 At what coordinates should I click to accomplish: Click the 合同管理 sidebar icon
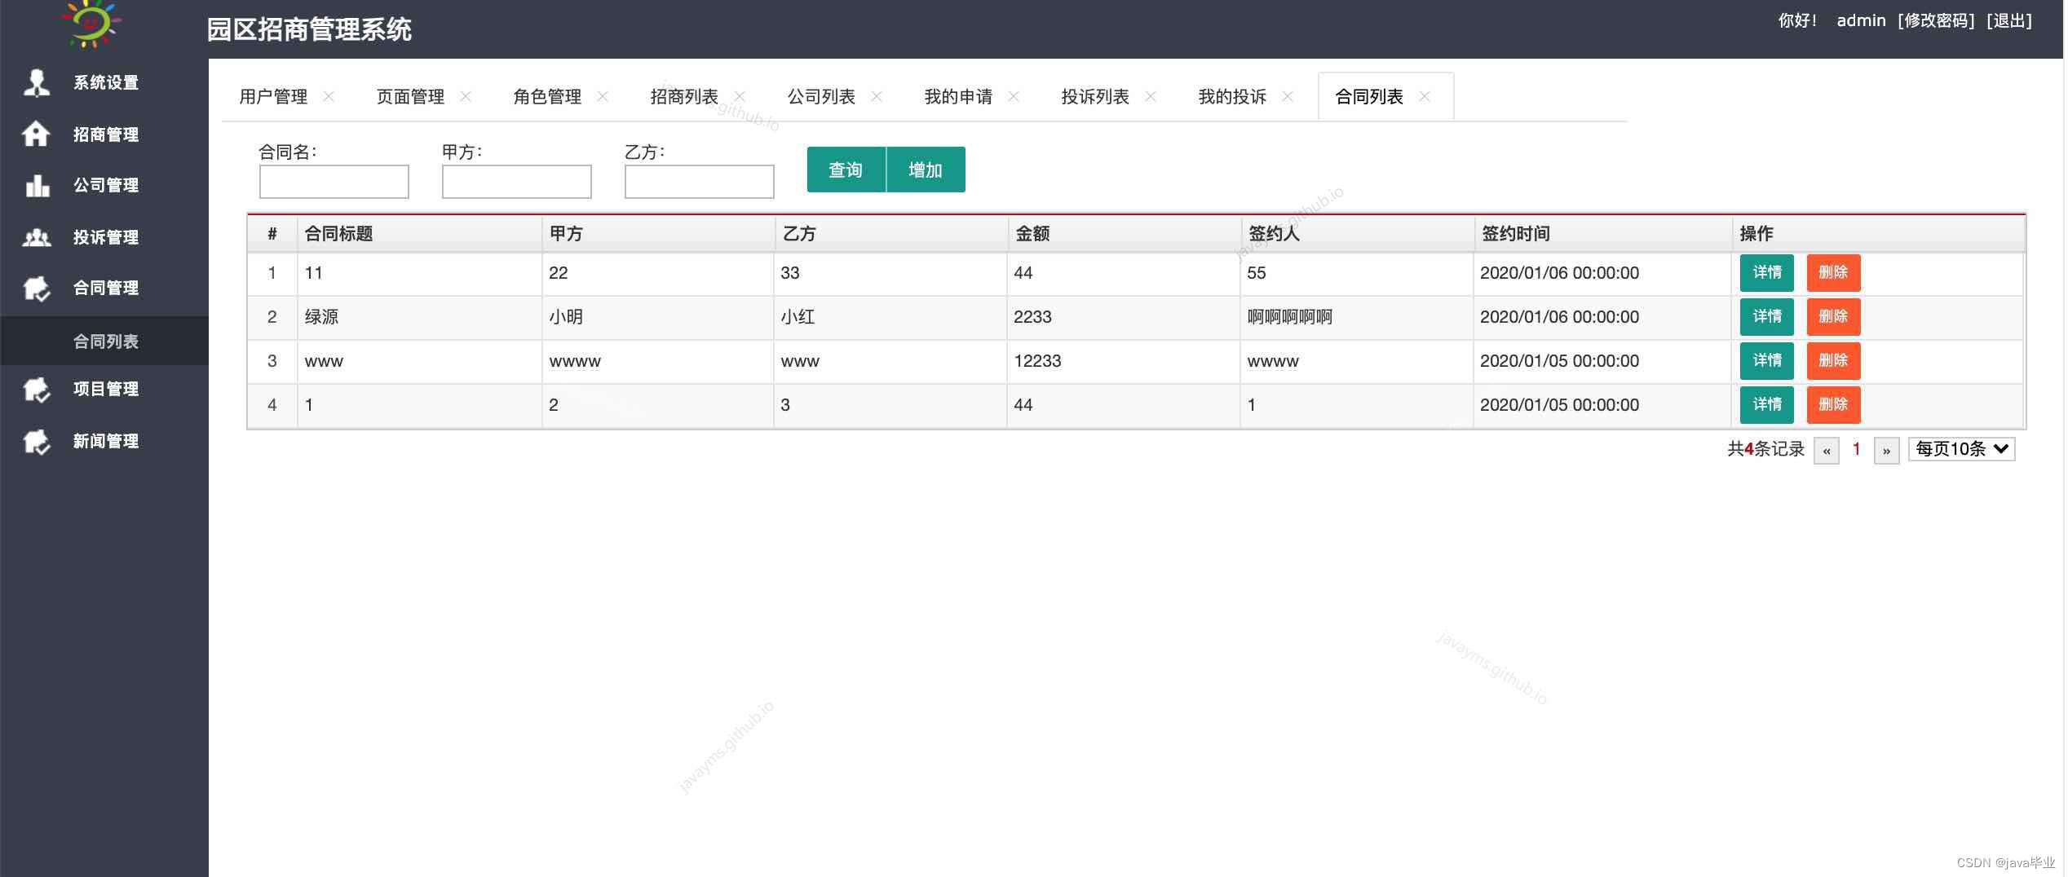[37, 288]
